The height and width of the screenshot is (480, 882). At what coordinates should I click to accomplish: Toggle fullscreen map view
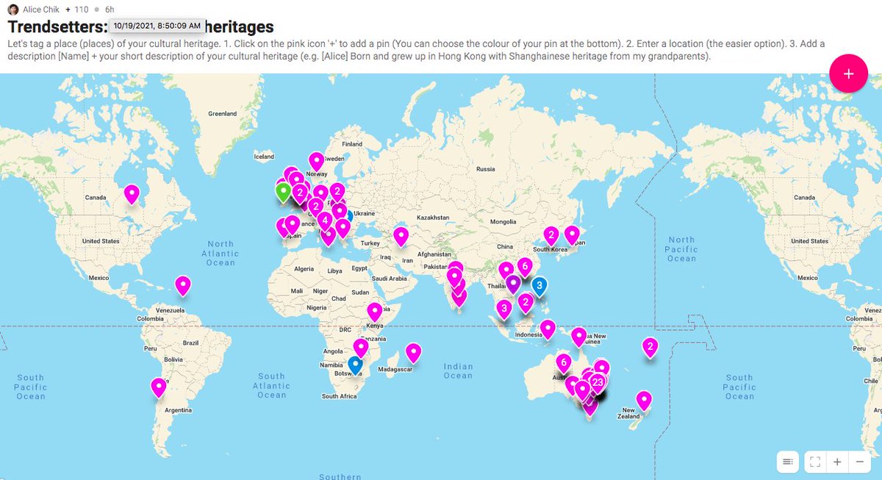point(815,462)
